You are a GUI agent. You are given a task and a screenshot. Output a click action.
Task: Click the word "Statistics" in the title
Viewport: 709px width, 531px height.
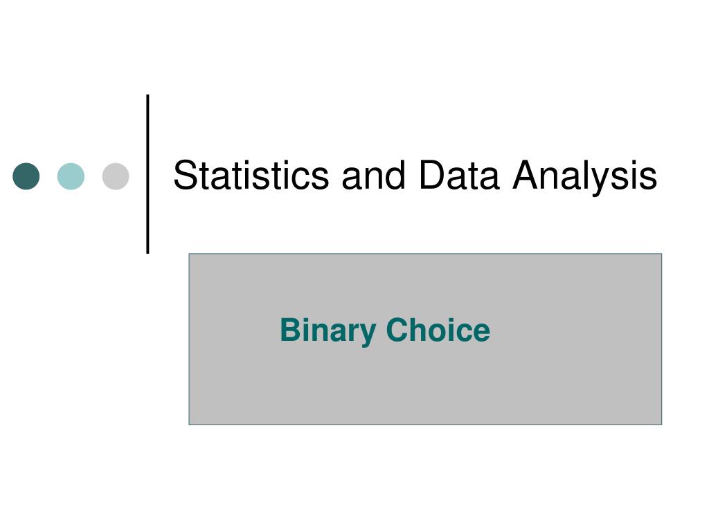[x=251, y=175]
